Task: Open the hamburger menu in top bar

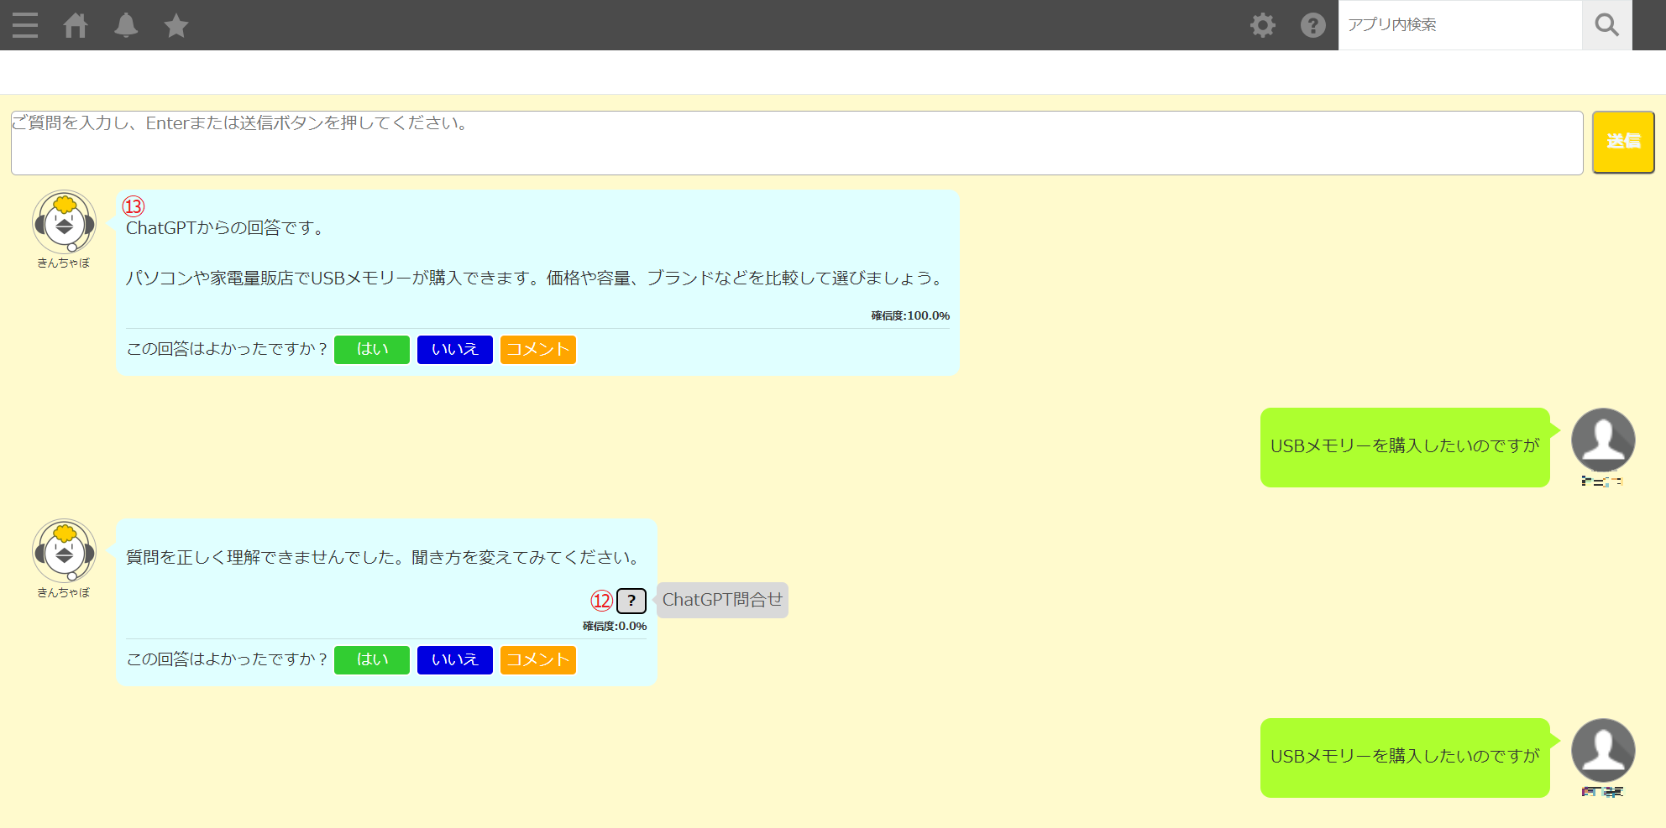Action: (x=25, y=25)
